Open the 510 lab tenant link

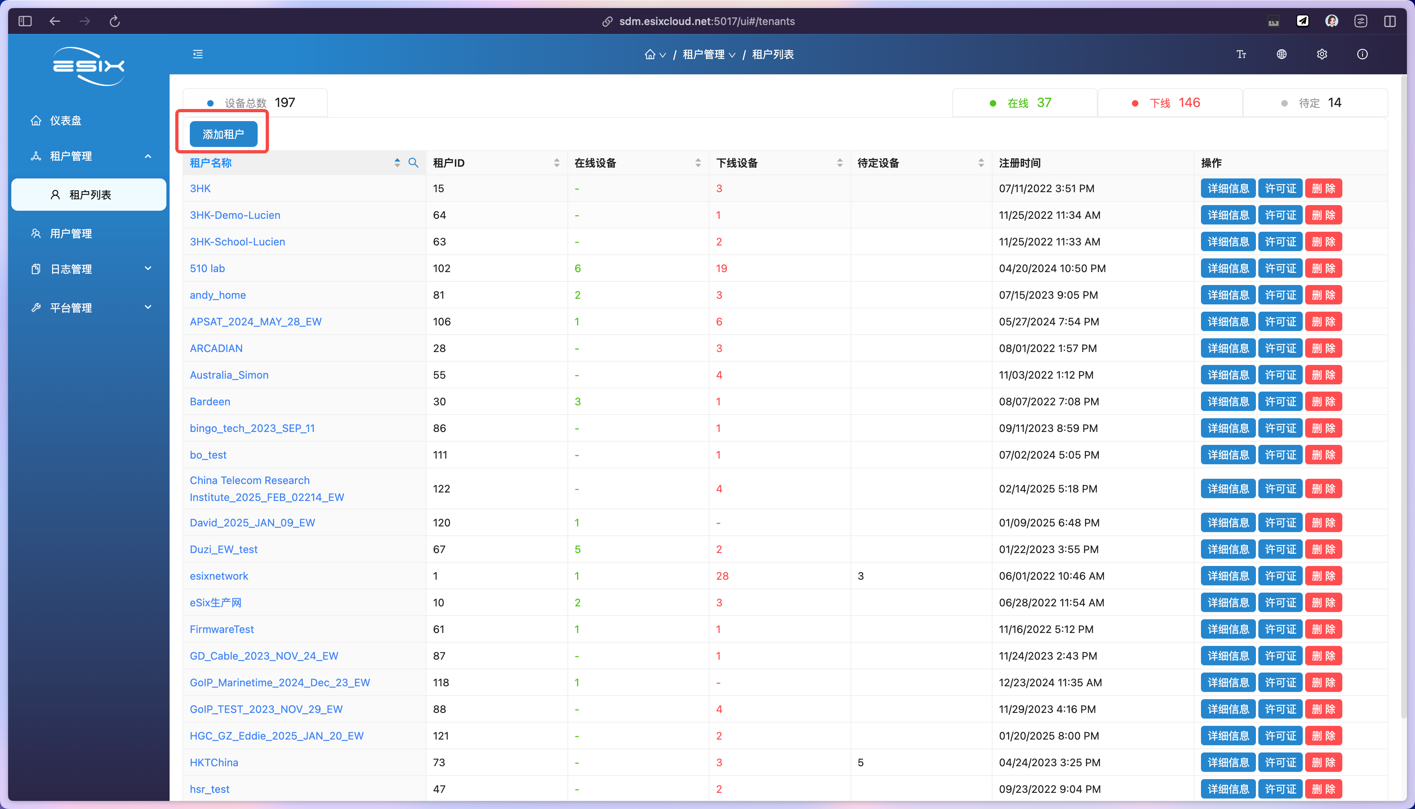tap(207, 268)
